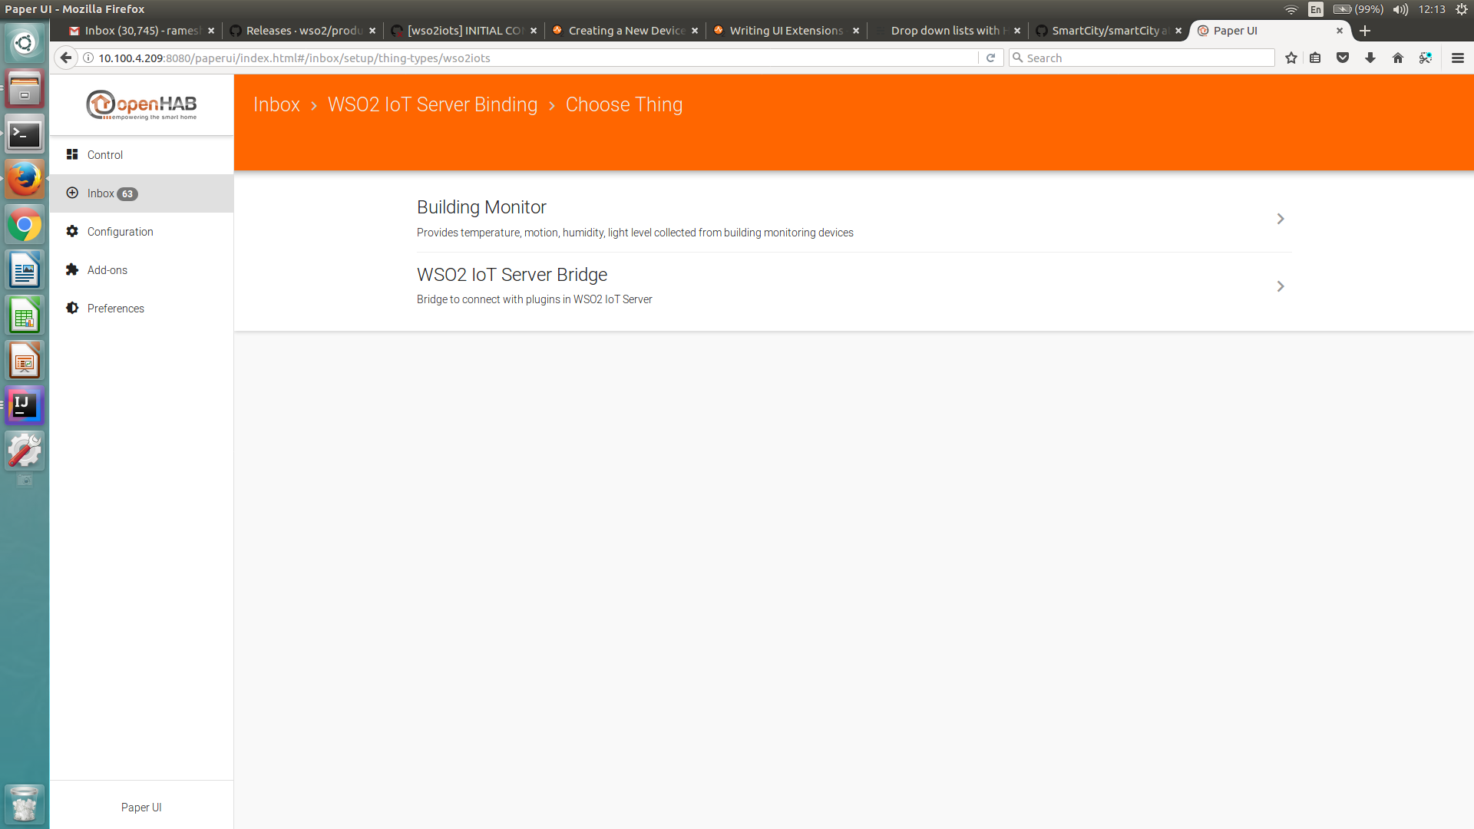1474x829 pixels.
Task: Click the Add-ons icon in the openHAB sidebar
Action: [71, 269]
